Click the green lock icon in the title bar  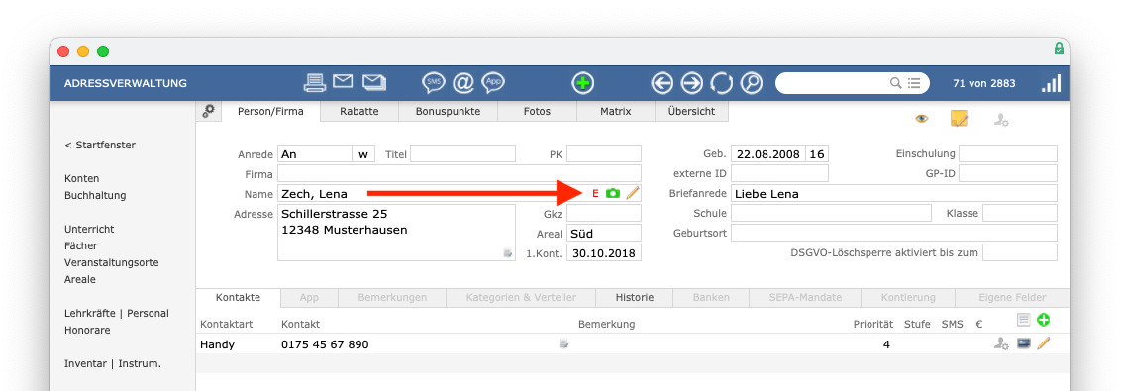click(x=1059, y=49)
